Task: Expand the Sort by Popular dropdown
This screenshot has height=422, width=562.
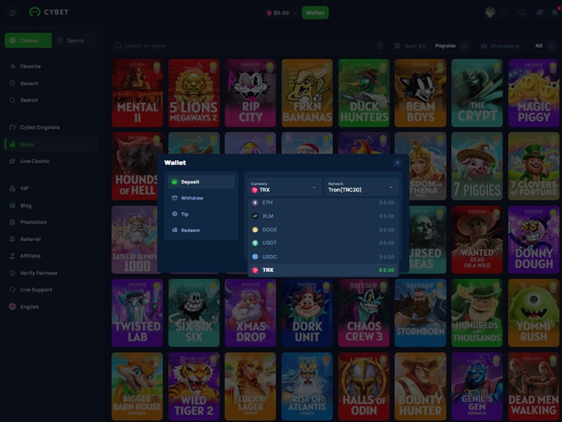Action: pos(451,46)
